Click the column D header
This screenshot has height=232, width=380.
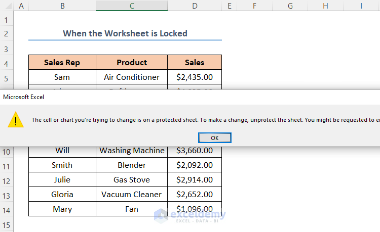(x=195, y=6)
